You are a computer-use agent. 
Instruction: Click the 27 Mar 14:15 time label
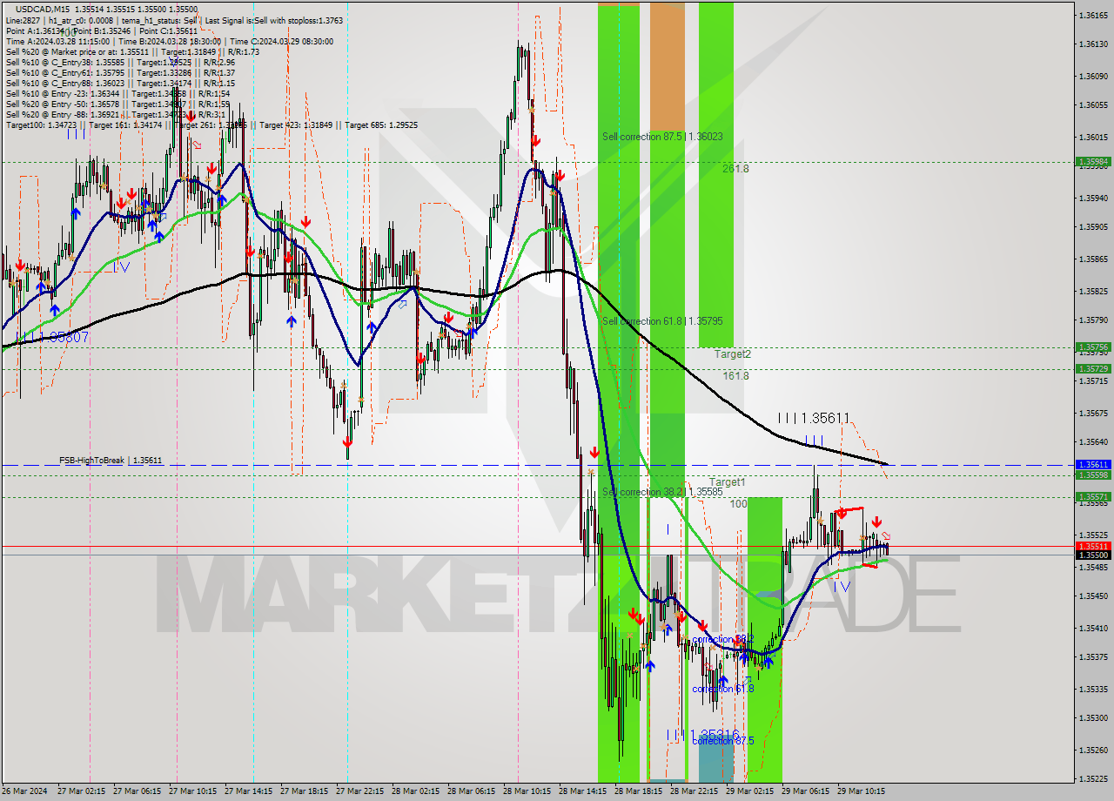249,791
